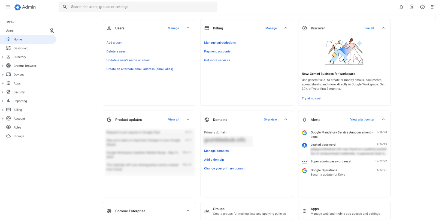The image size is (436, 222).
Task: Click the Alerts bell icon in card
Action: pyautogui.click(x=305, y=120)
